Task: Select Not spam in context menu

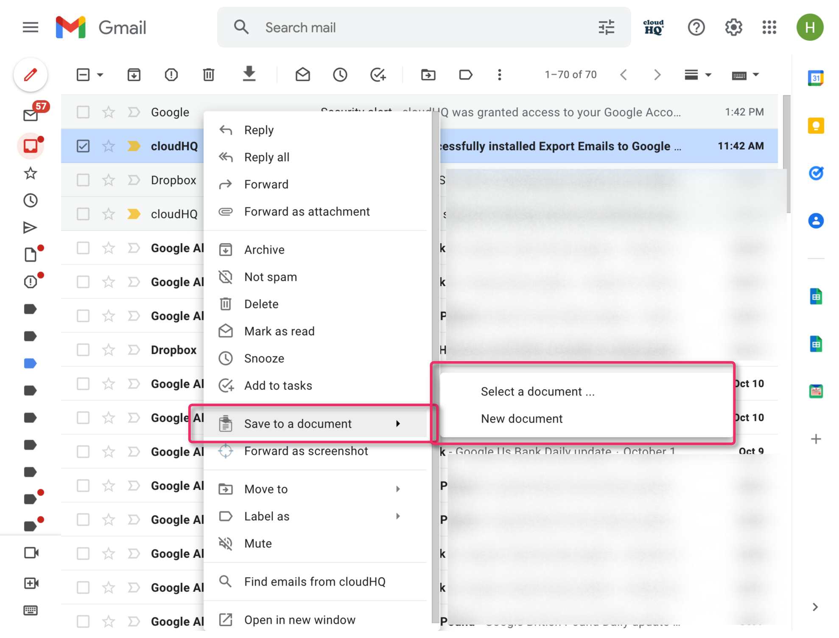Action: pos(315,277)
